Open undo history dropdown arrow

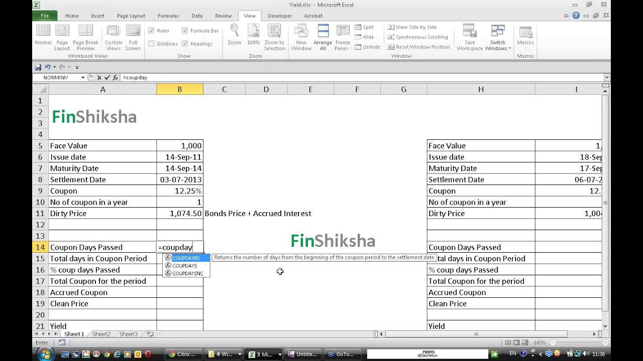54,67
